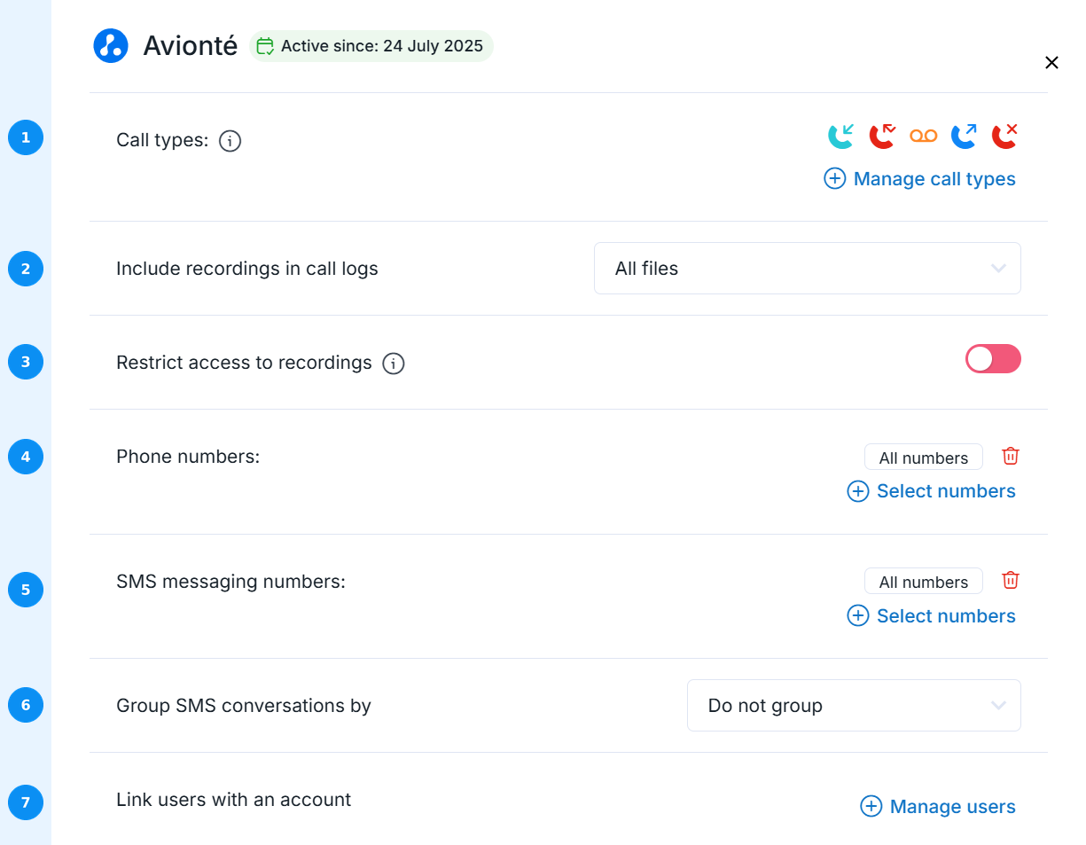Viewport: 1086px width, 845px height.
Task: Click All numbers tag under Phone numbers
Action: pos(923,458)
